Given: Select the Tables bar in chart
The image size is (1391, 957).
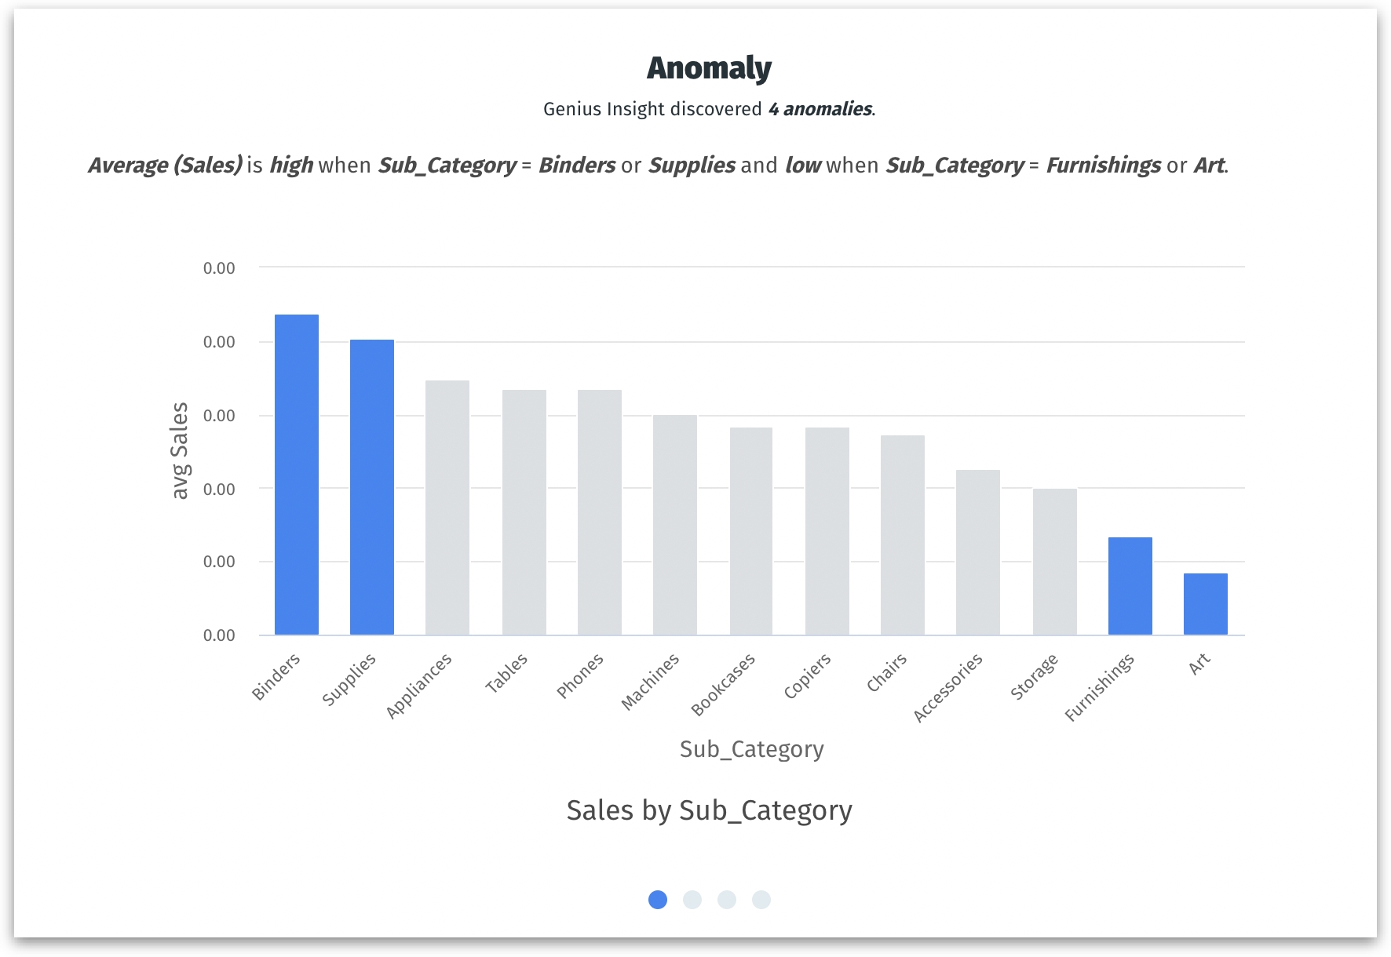Looking at the screenshot, I should click(524, 512).
